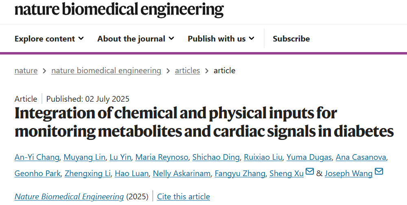Open nature biomedical engineering breadcrumb

(x=106, y=70)
